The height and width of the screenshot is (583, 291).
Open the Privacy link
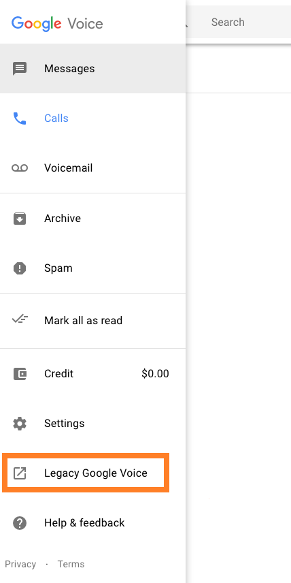pyautogui.click(x=20, y=564)
